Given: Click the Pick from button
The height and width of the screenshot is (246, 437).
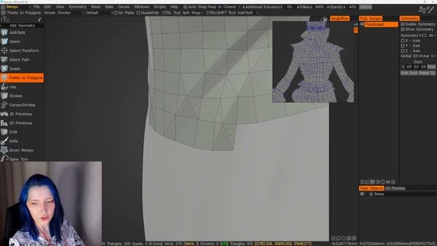Looking at the screenshot, I should coord(409,73).
